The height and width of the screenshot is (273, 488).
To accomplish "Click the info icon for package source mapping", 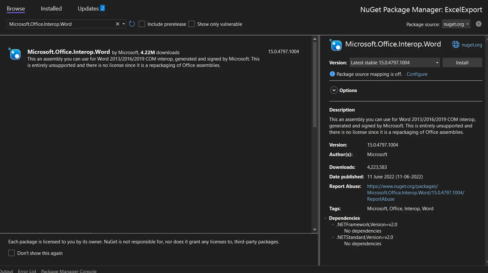I will point(332,74).
